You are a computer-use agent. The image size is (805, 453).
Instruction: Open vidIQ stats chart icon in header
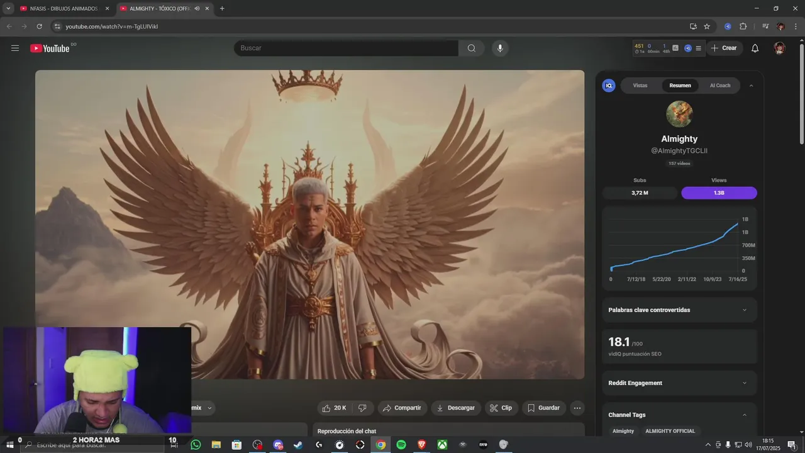[675, 48]
